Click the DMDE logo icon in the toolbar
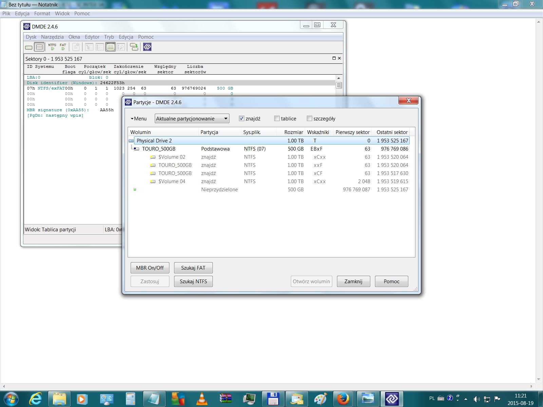This screenshot has height=407, width=543. (147, 47)
